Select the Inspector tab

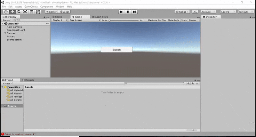[211, 17]
